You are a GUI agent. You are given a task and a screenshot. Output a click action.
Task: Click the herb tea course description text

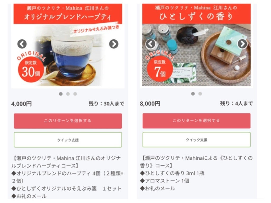point(67,177)
